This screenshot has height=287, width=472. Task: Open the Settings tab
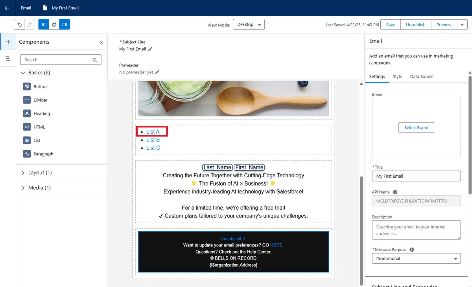(x=377, y=77)
